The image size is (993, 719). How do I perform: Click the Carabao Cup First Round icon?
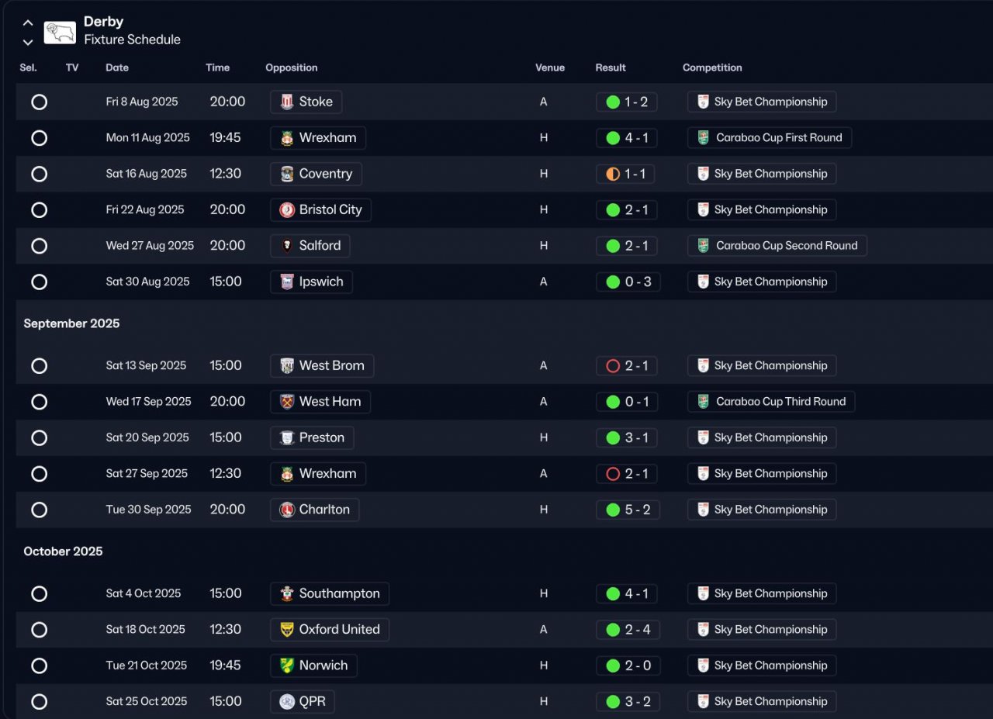(x=703, y=138)
